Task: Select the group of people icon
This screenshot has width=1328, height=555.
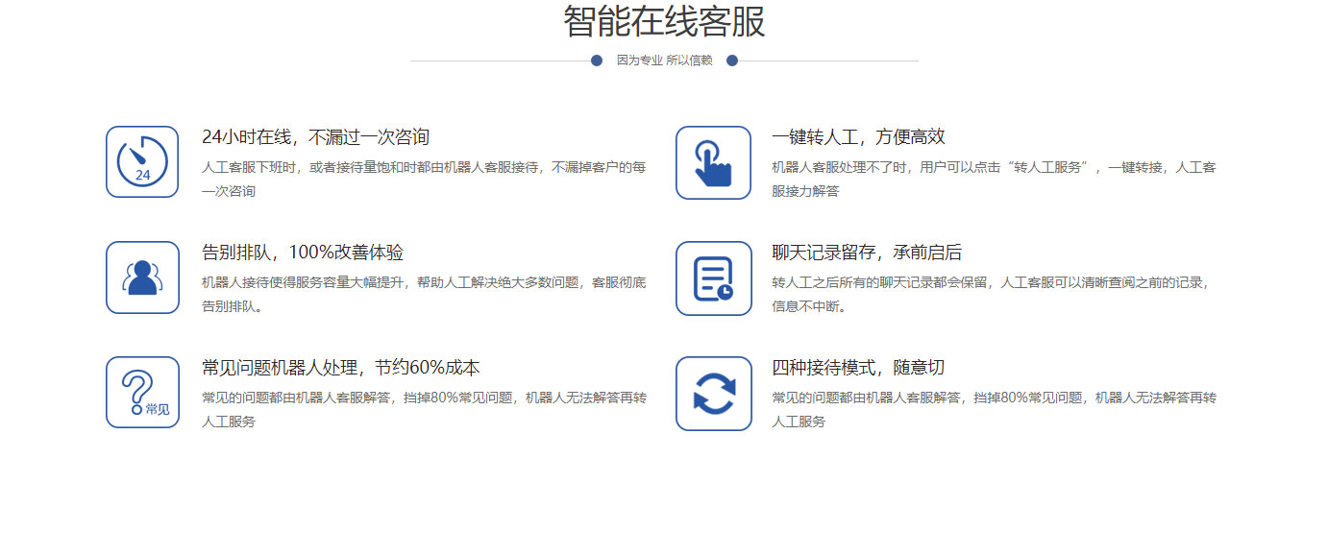Action: [x=142, y=277]
